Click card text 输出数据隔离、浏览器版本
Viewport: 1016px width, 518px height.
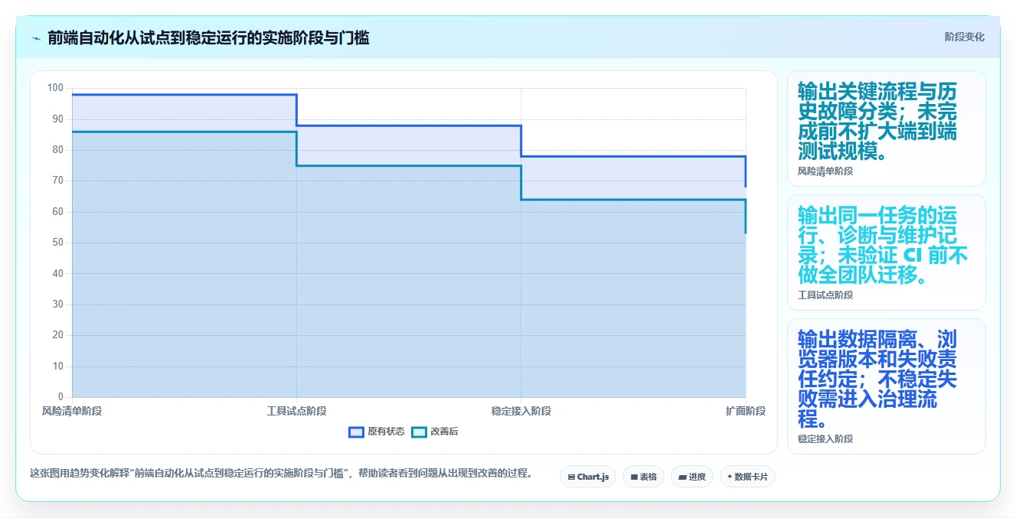[x=877, y=379]
